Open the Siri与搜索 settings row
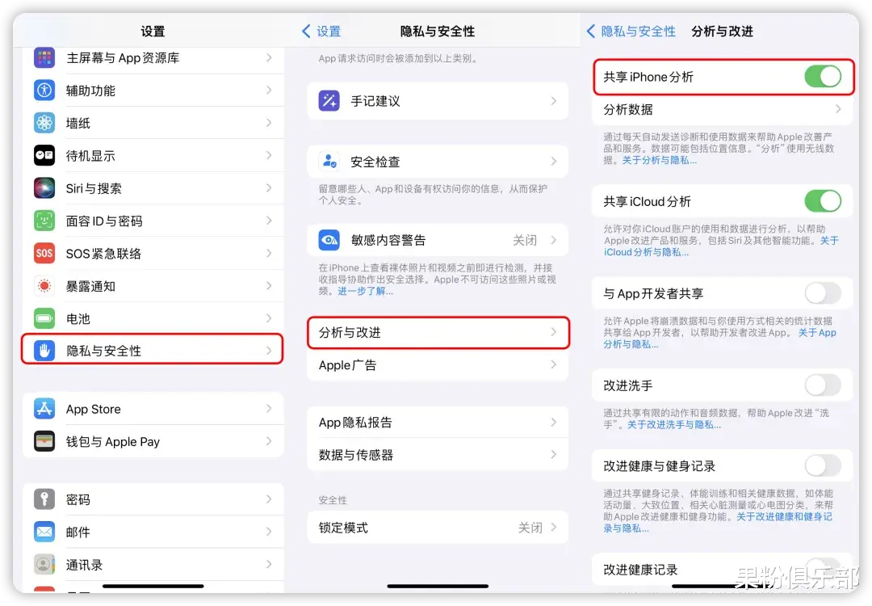The height and width of the screenshot is (606, 872). (153, 188)
